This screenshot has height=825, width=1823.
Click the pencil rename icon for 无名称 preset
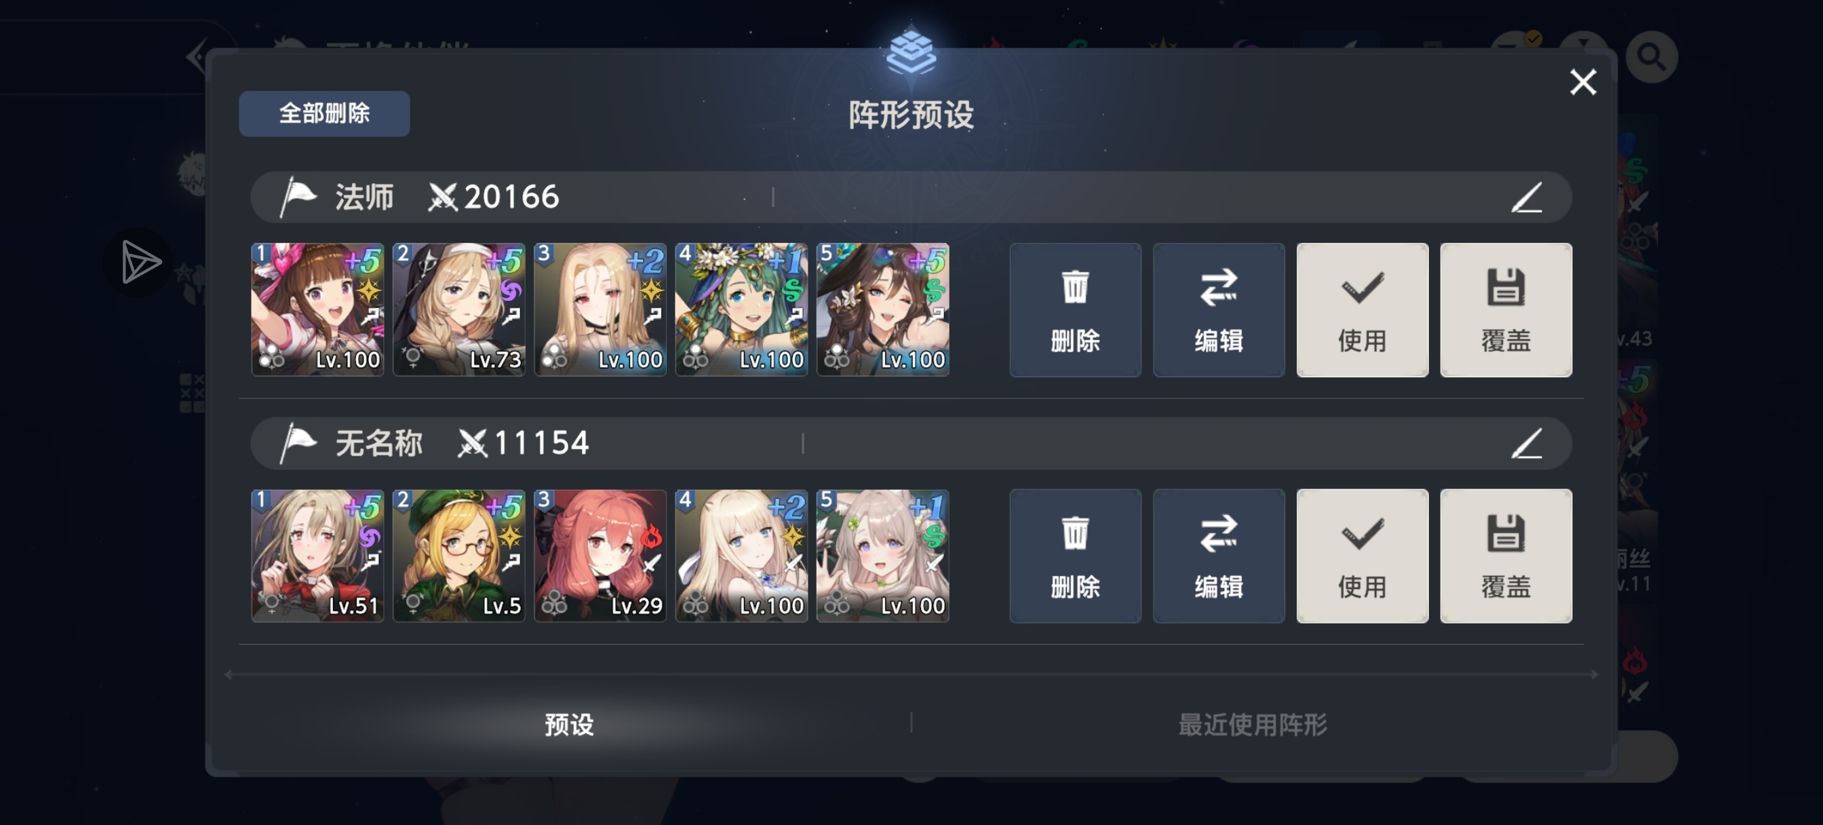pos(1527,444)
